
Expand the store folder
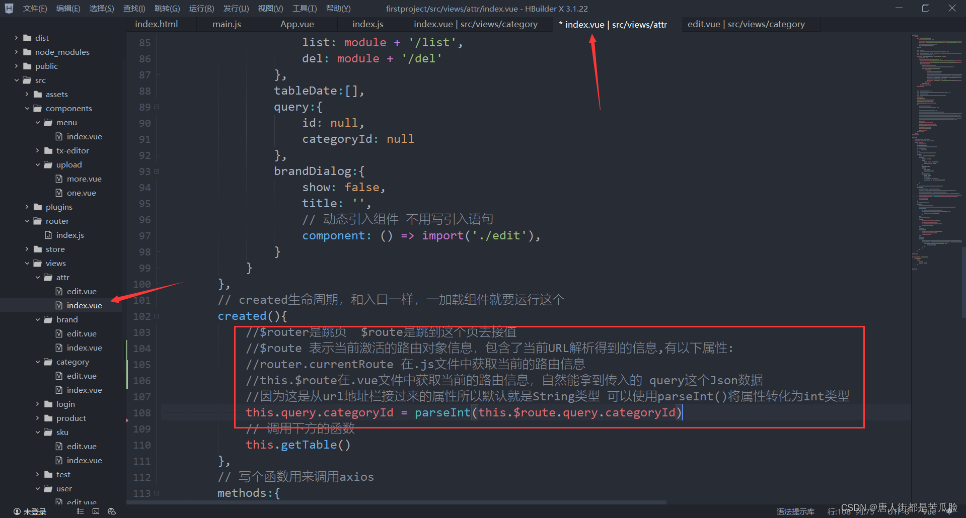tap(27, 249)
